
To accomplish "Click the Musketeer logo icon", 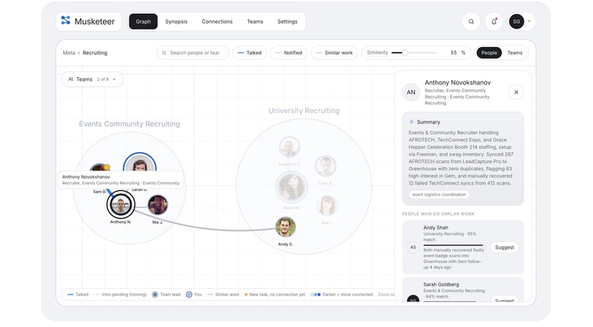I will pos(65,21).
